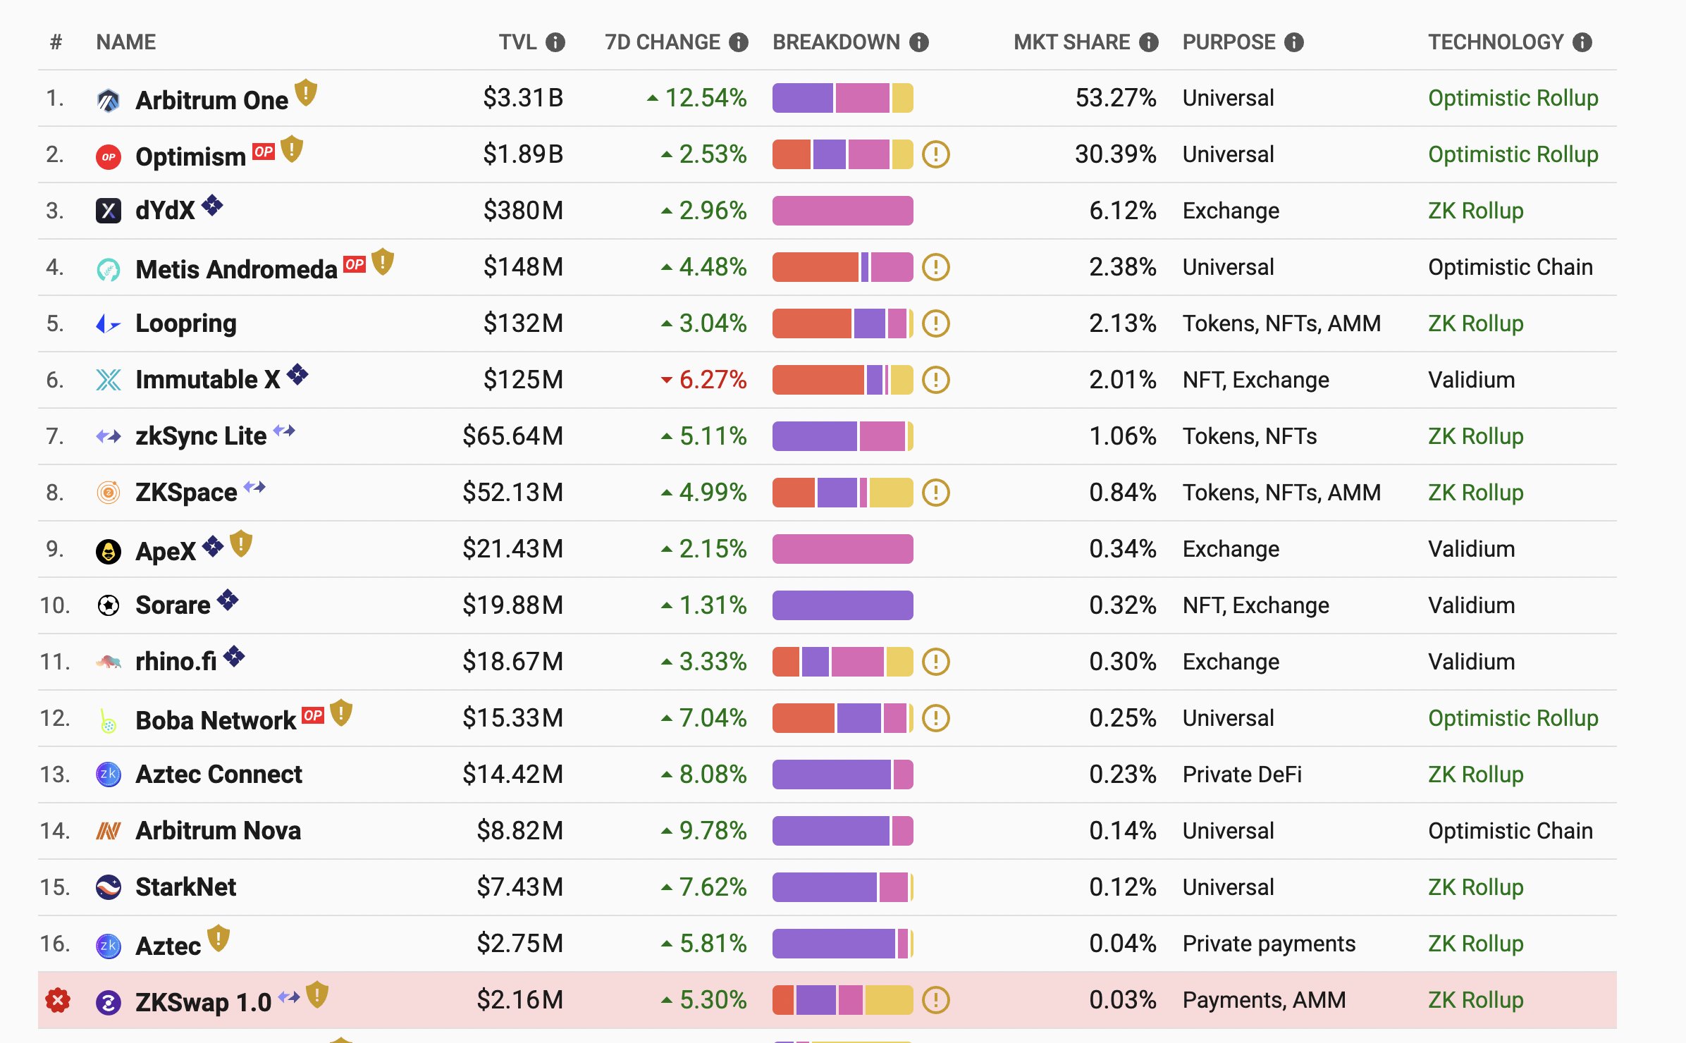Image resolution: width=1686 pixels, height=1043 pixels.
Task: Click the Payments, AMM purpose text
Action: pyautogui.click(x=1264, y=1000)
